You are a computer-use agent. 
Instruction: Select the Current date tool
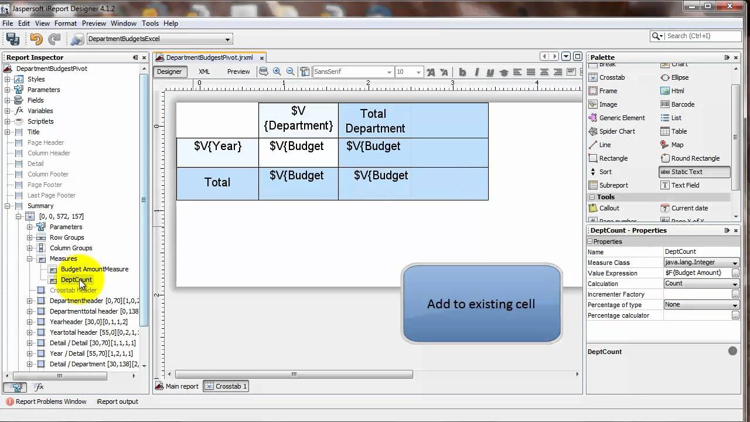pos(684,208)
